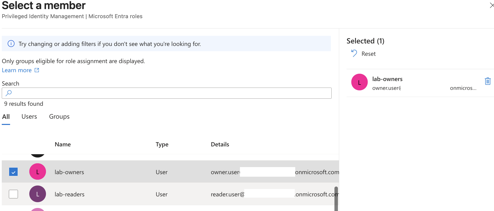Viewport: 494px width, 211px height.
Task: Switch to the Groups tab
Action: 59,117
